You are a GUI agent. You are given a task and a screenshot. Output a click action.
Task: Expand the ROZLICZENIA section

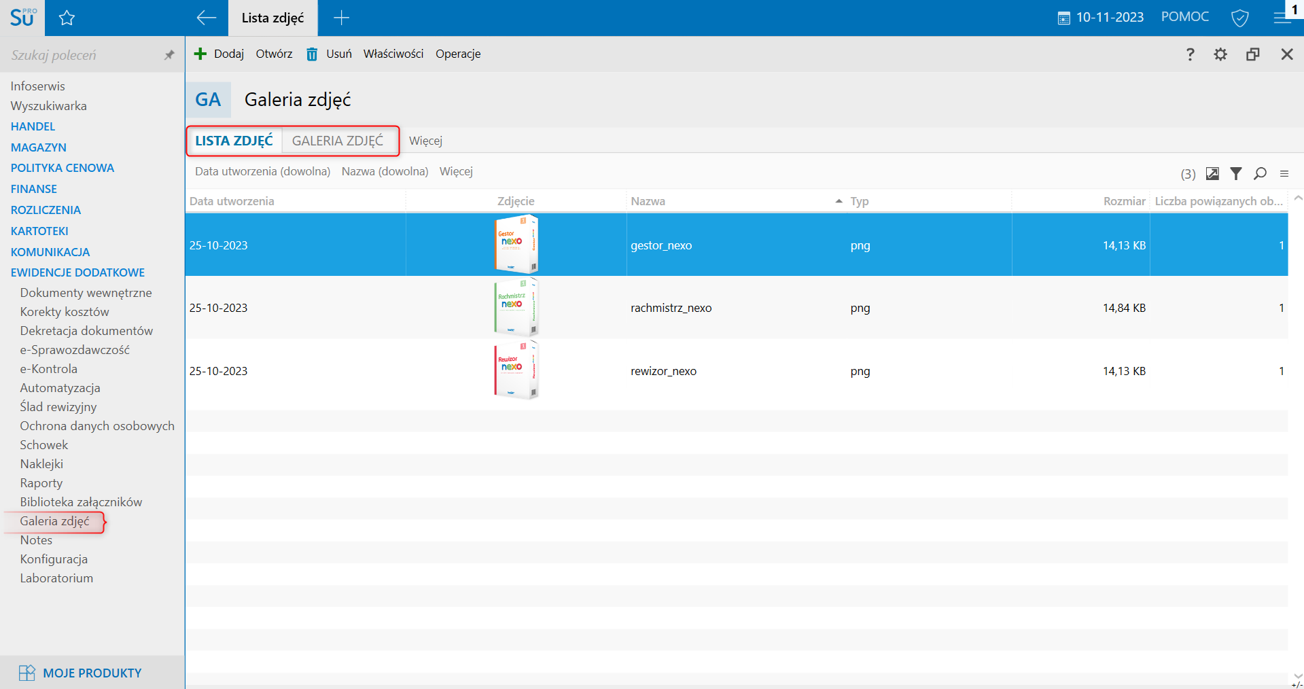(x=46, y=210)
